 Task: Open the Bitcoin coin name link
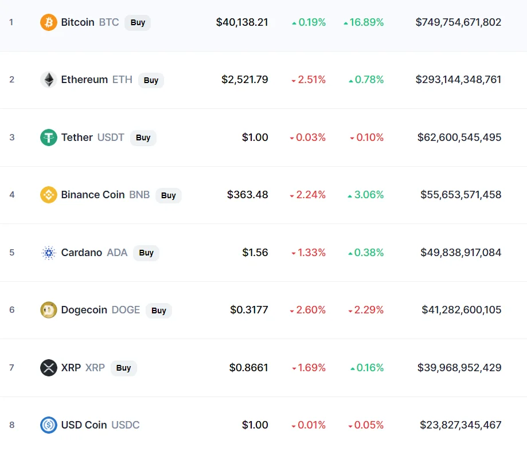click(77, 22)
